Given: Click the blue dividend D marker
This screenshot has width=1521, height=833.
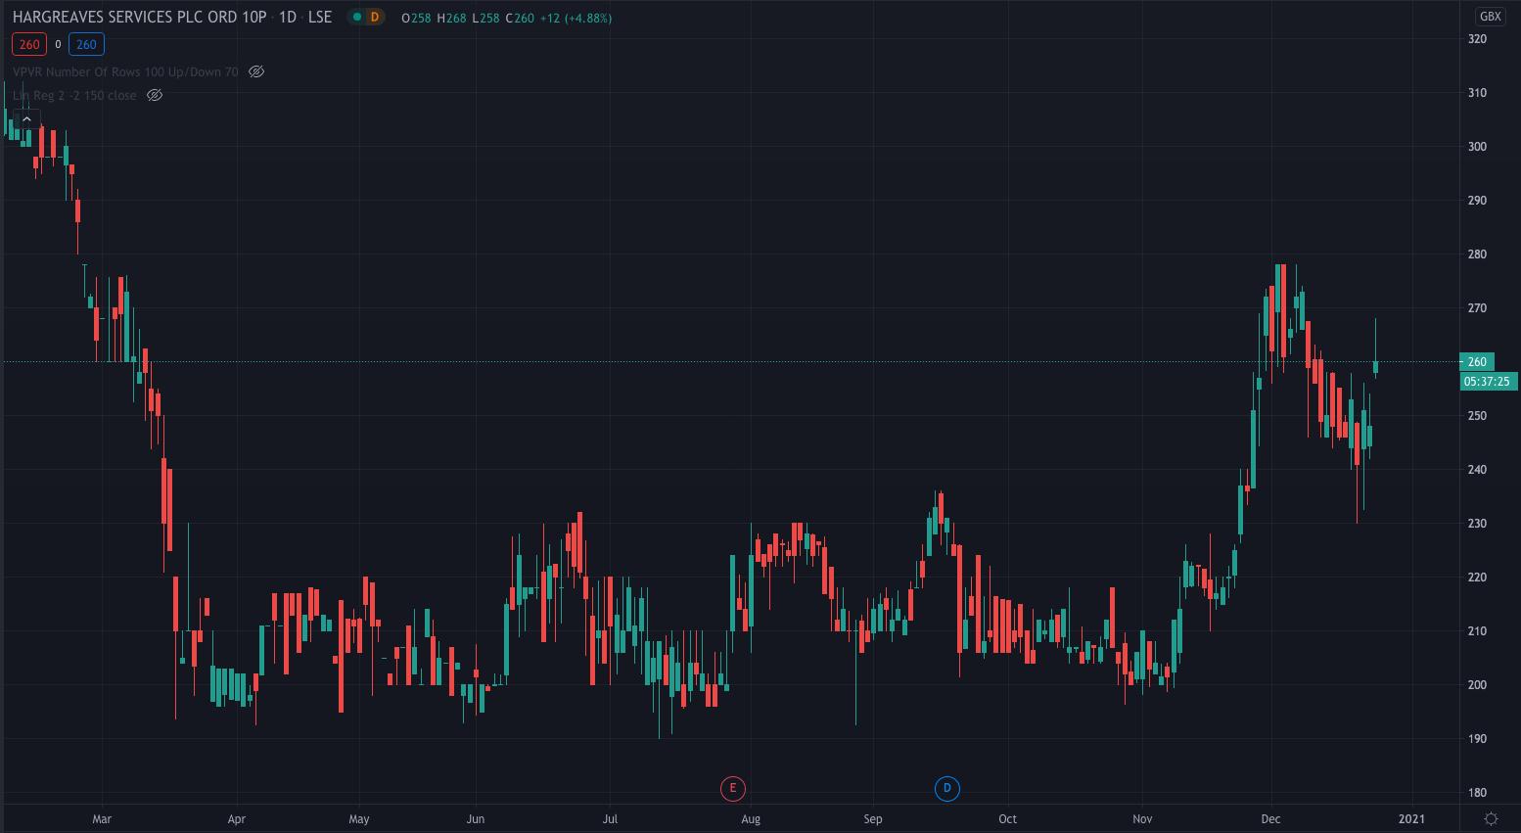Looking at the screenshot, I should [x=946, y=788].
